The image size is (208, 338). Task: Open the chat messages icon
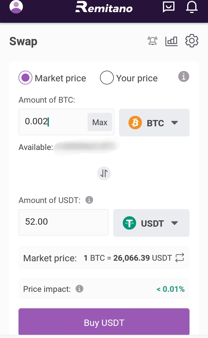click(x=169, y=7)
